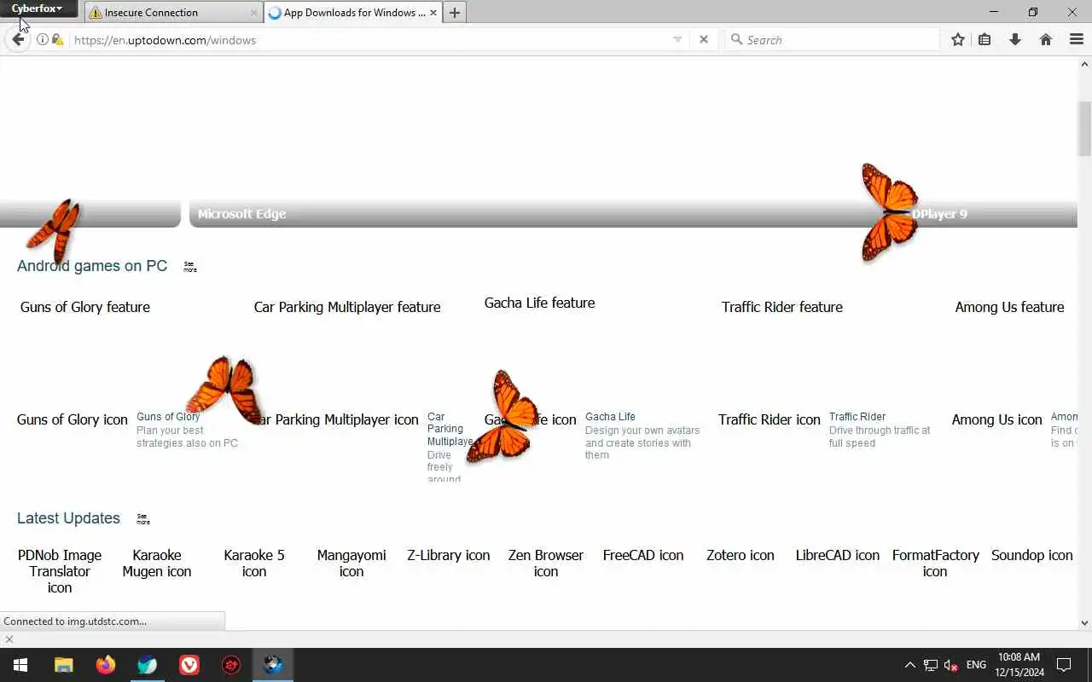Viewport: 1092px width, 682px height.
Task: Launch File Explorer from taskbar
Action: point(63,665)
